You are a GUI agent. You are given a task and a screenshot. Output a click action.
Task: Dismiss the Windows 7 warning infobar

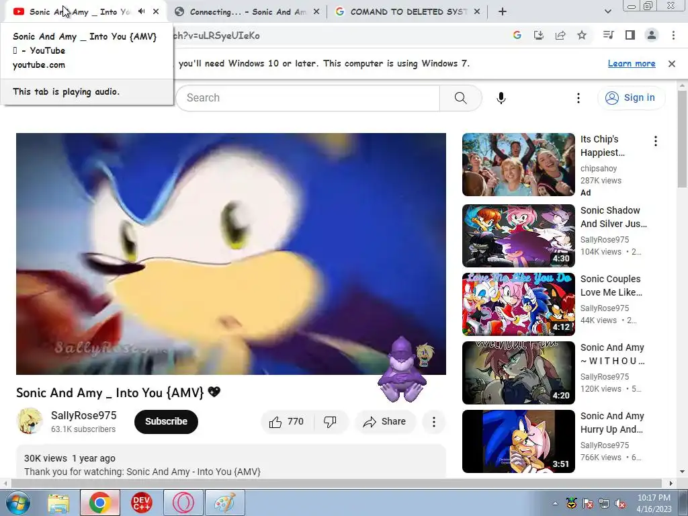(671, 64)
